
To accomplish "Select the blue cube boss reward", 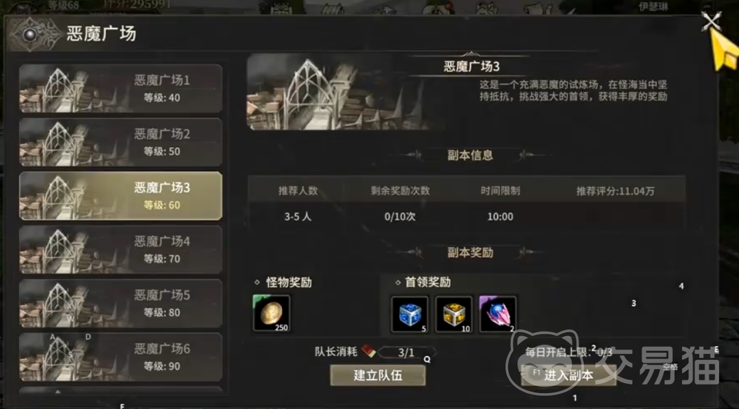I will click(409, 314).
